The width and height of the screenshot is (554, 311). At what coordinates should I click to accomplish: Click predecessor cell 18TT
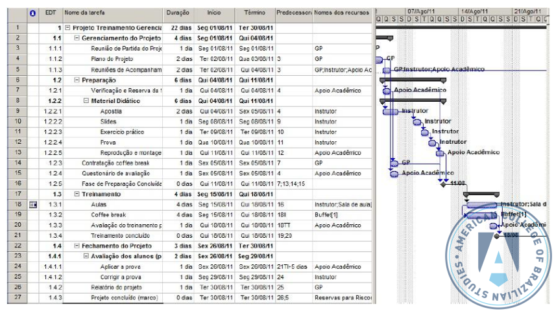tap(294, 225)
